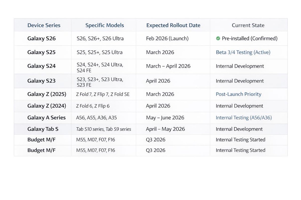Select the 'Galaxy Tab S' device cell
This screenshot has width=301, height=200.
[x=43, y=129]
